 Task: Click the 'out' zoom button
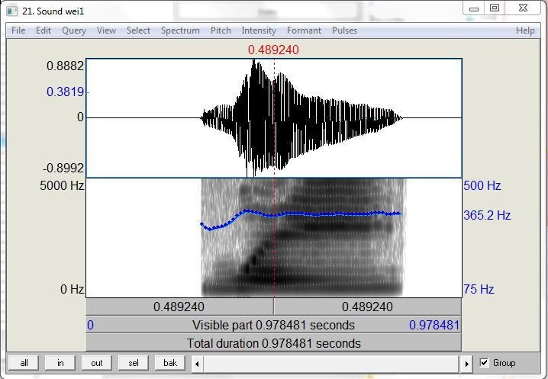click(x=97, y=363)
